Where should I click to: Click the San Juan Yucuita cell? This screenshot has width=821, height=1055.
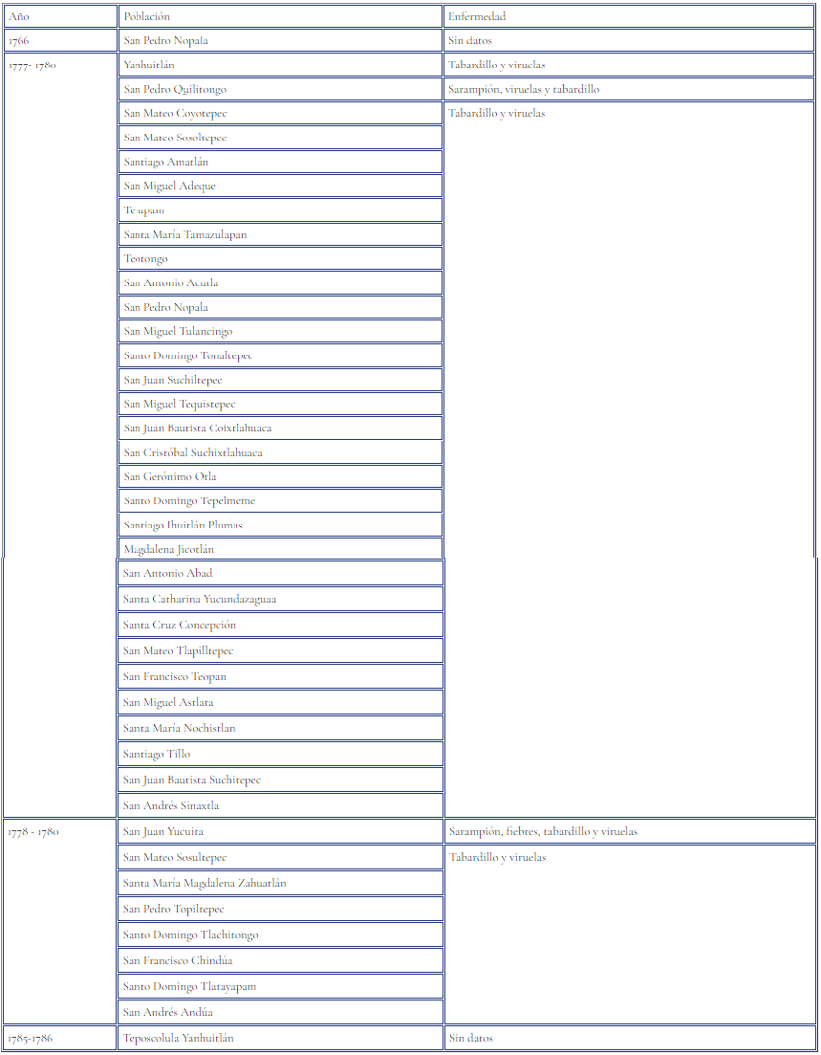280,832
